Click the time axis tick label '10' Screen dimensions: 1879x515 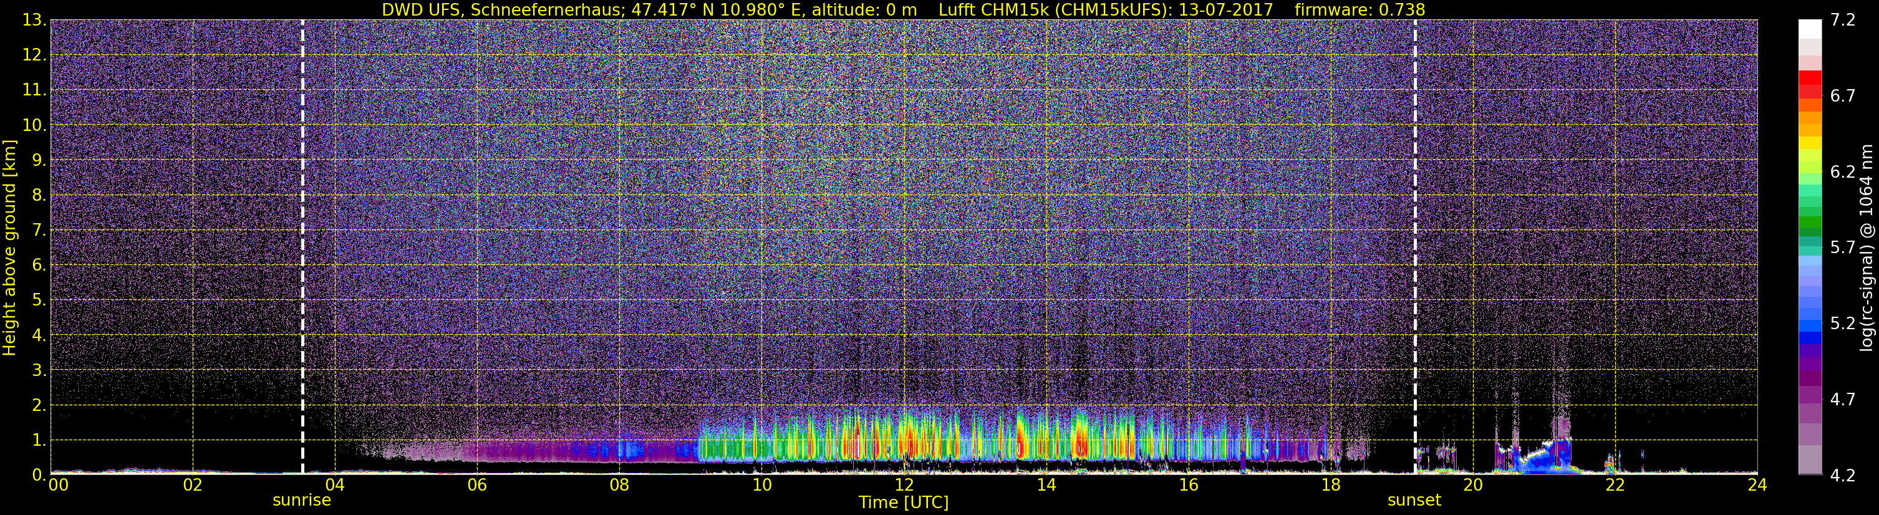(x=761, y=485)
